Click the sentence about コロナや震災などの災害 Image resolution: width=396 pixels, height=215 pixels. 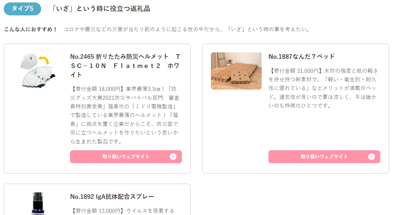(187, 29)
